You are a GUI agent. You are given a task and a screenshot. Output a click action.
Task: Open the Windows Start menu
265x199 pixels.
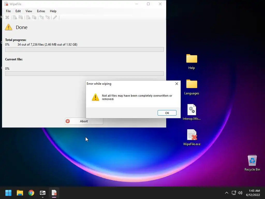pos(8,193)
